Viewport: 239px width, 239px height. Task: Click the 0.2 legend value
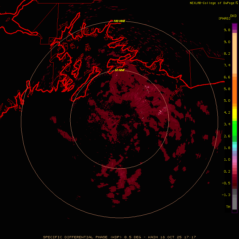click(227, 172)
